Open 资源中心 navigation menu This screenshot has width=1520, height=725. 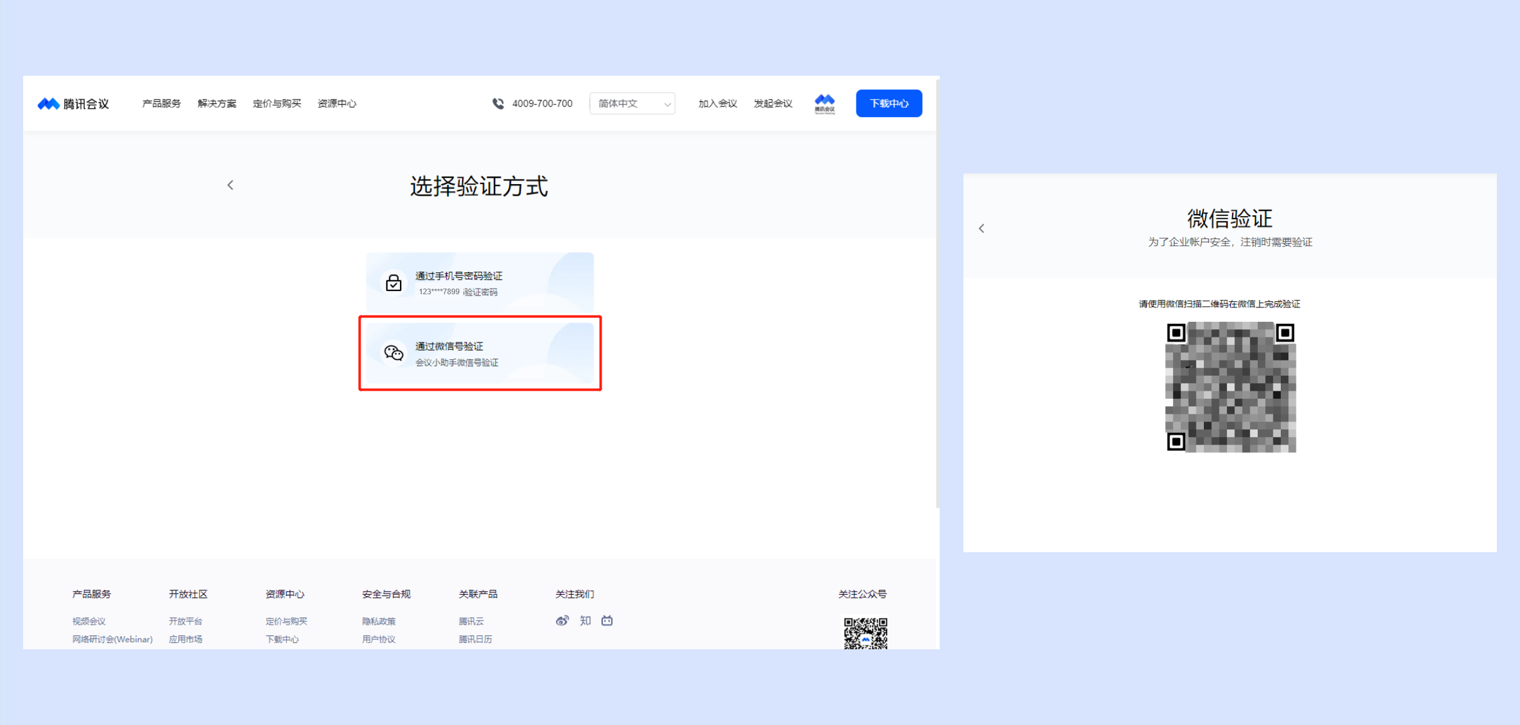(x=337, y=103)
